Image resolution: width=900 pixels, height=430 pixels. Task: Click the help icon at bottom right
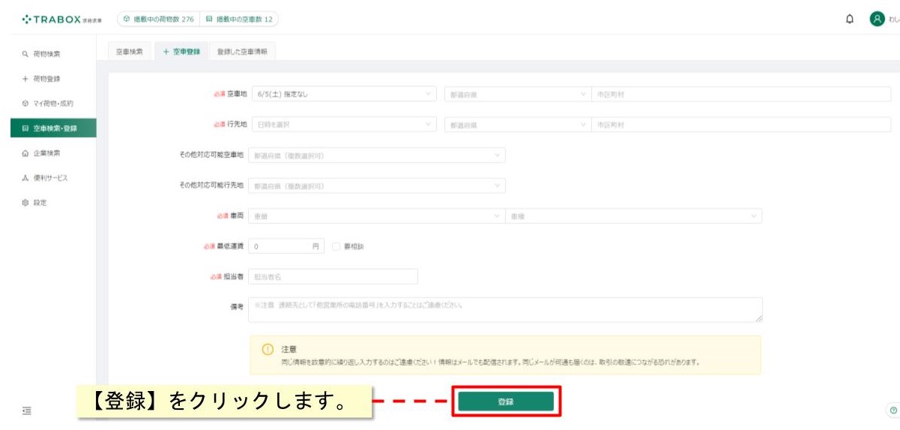coord(893,410)
